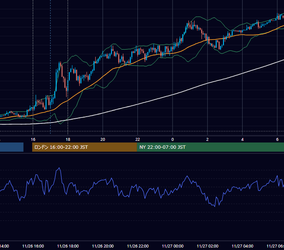Click the 16 hour label on upper axis
This screenshot has height=250, width=284.
33,140
